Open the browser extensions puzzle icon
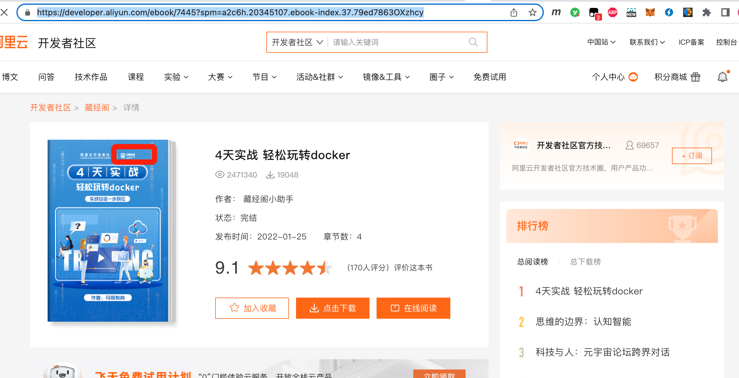Viewport: 739px width, 378px height. (706, 13)
